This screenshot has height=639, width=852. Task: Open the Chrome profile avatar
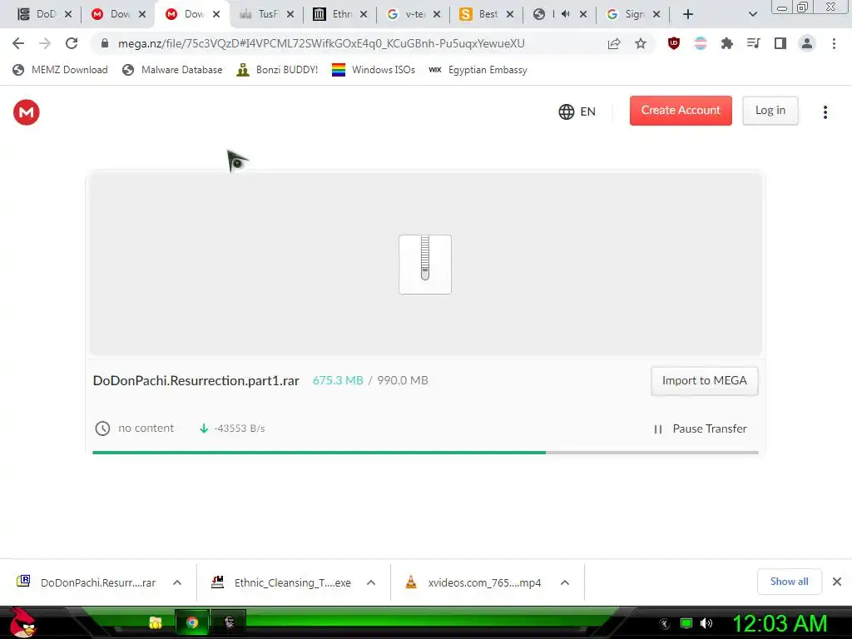pyautogui.click(x=807, y=43)
